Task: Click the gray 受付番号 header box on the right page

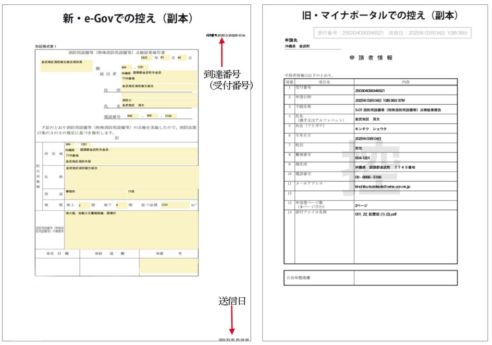Action: pos(393,33)
